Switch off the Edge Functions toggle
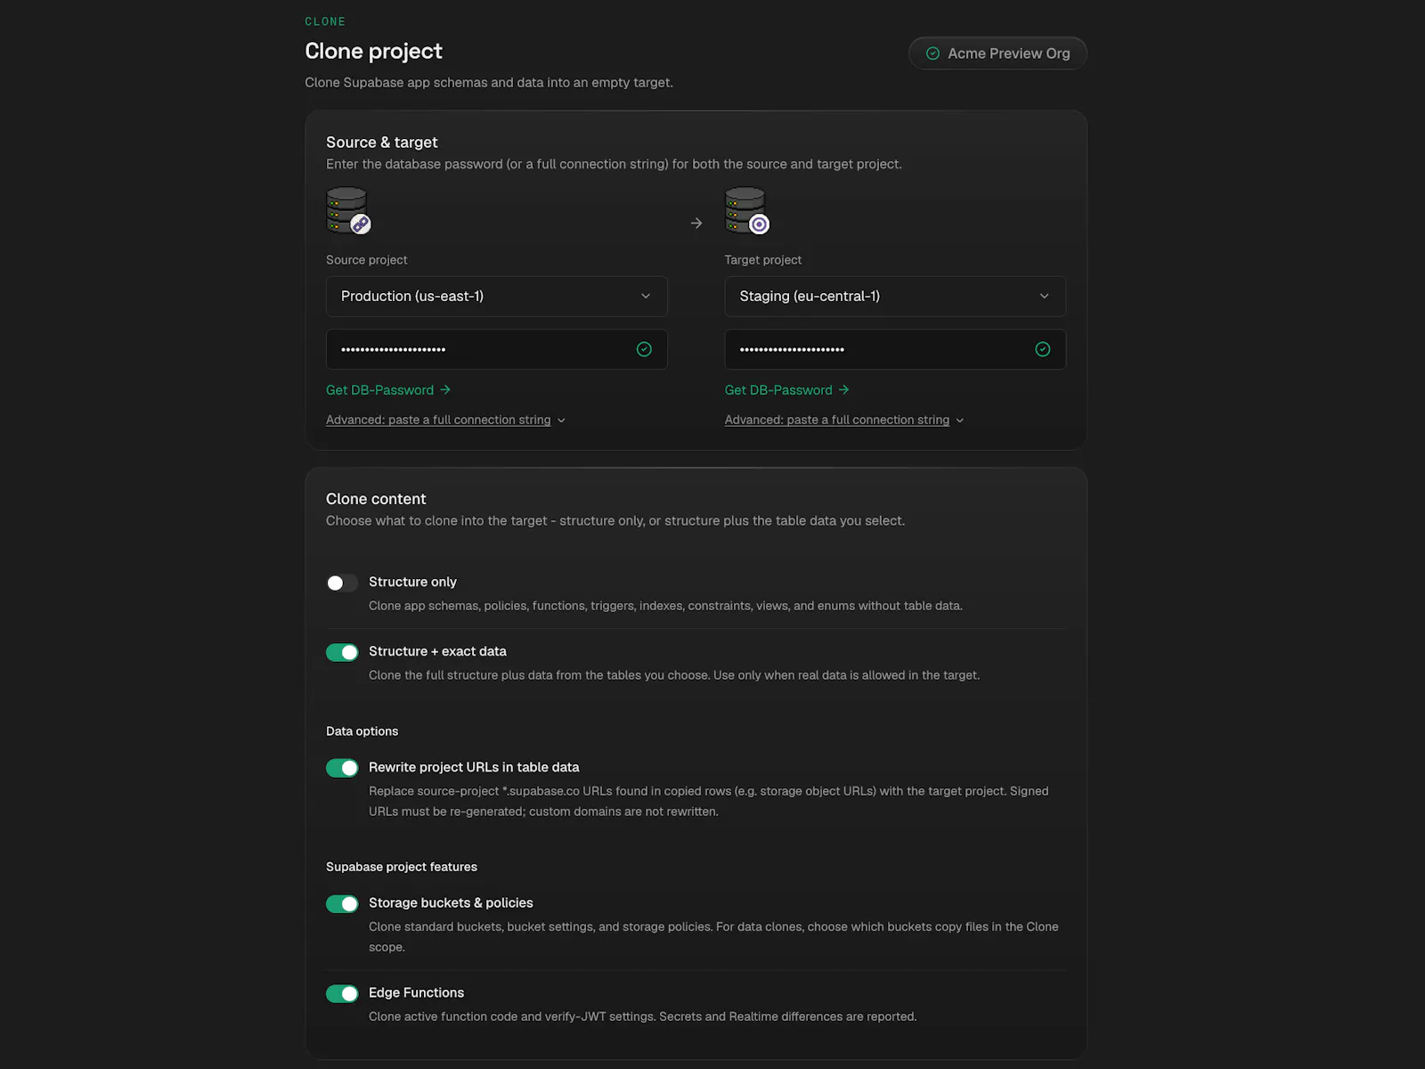Viewport: 1425px width, 1069px height. [342, 993]
